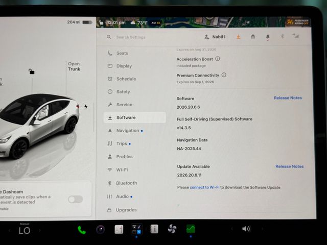Open notifications bell icon
The width and height of the screenshot is (327, 245).
268,37
